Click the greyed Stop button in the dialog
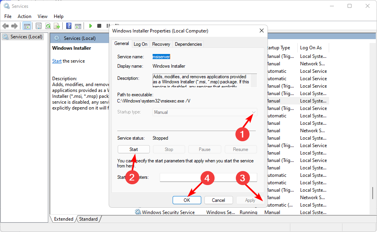377x232 pixels. click(x=169, y=149)
